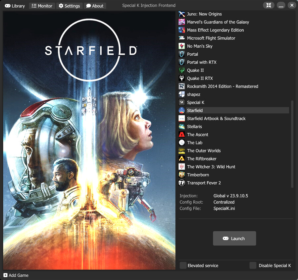Click the The Outer Worlds icon
The image size is (298, 280).
tap(182, 151)
